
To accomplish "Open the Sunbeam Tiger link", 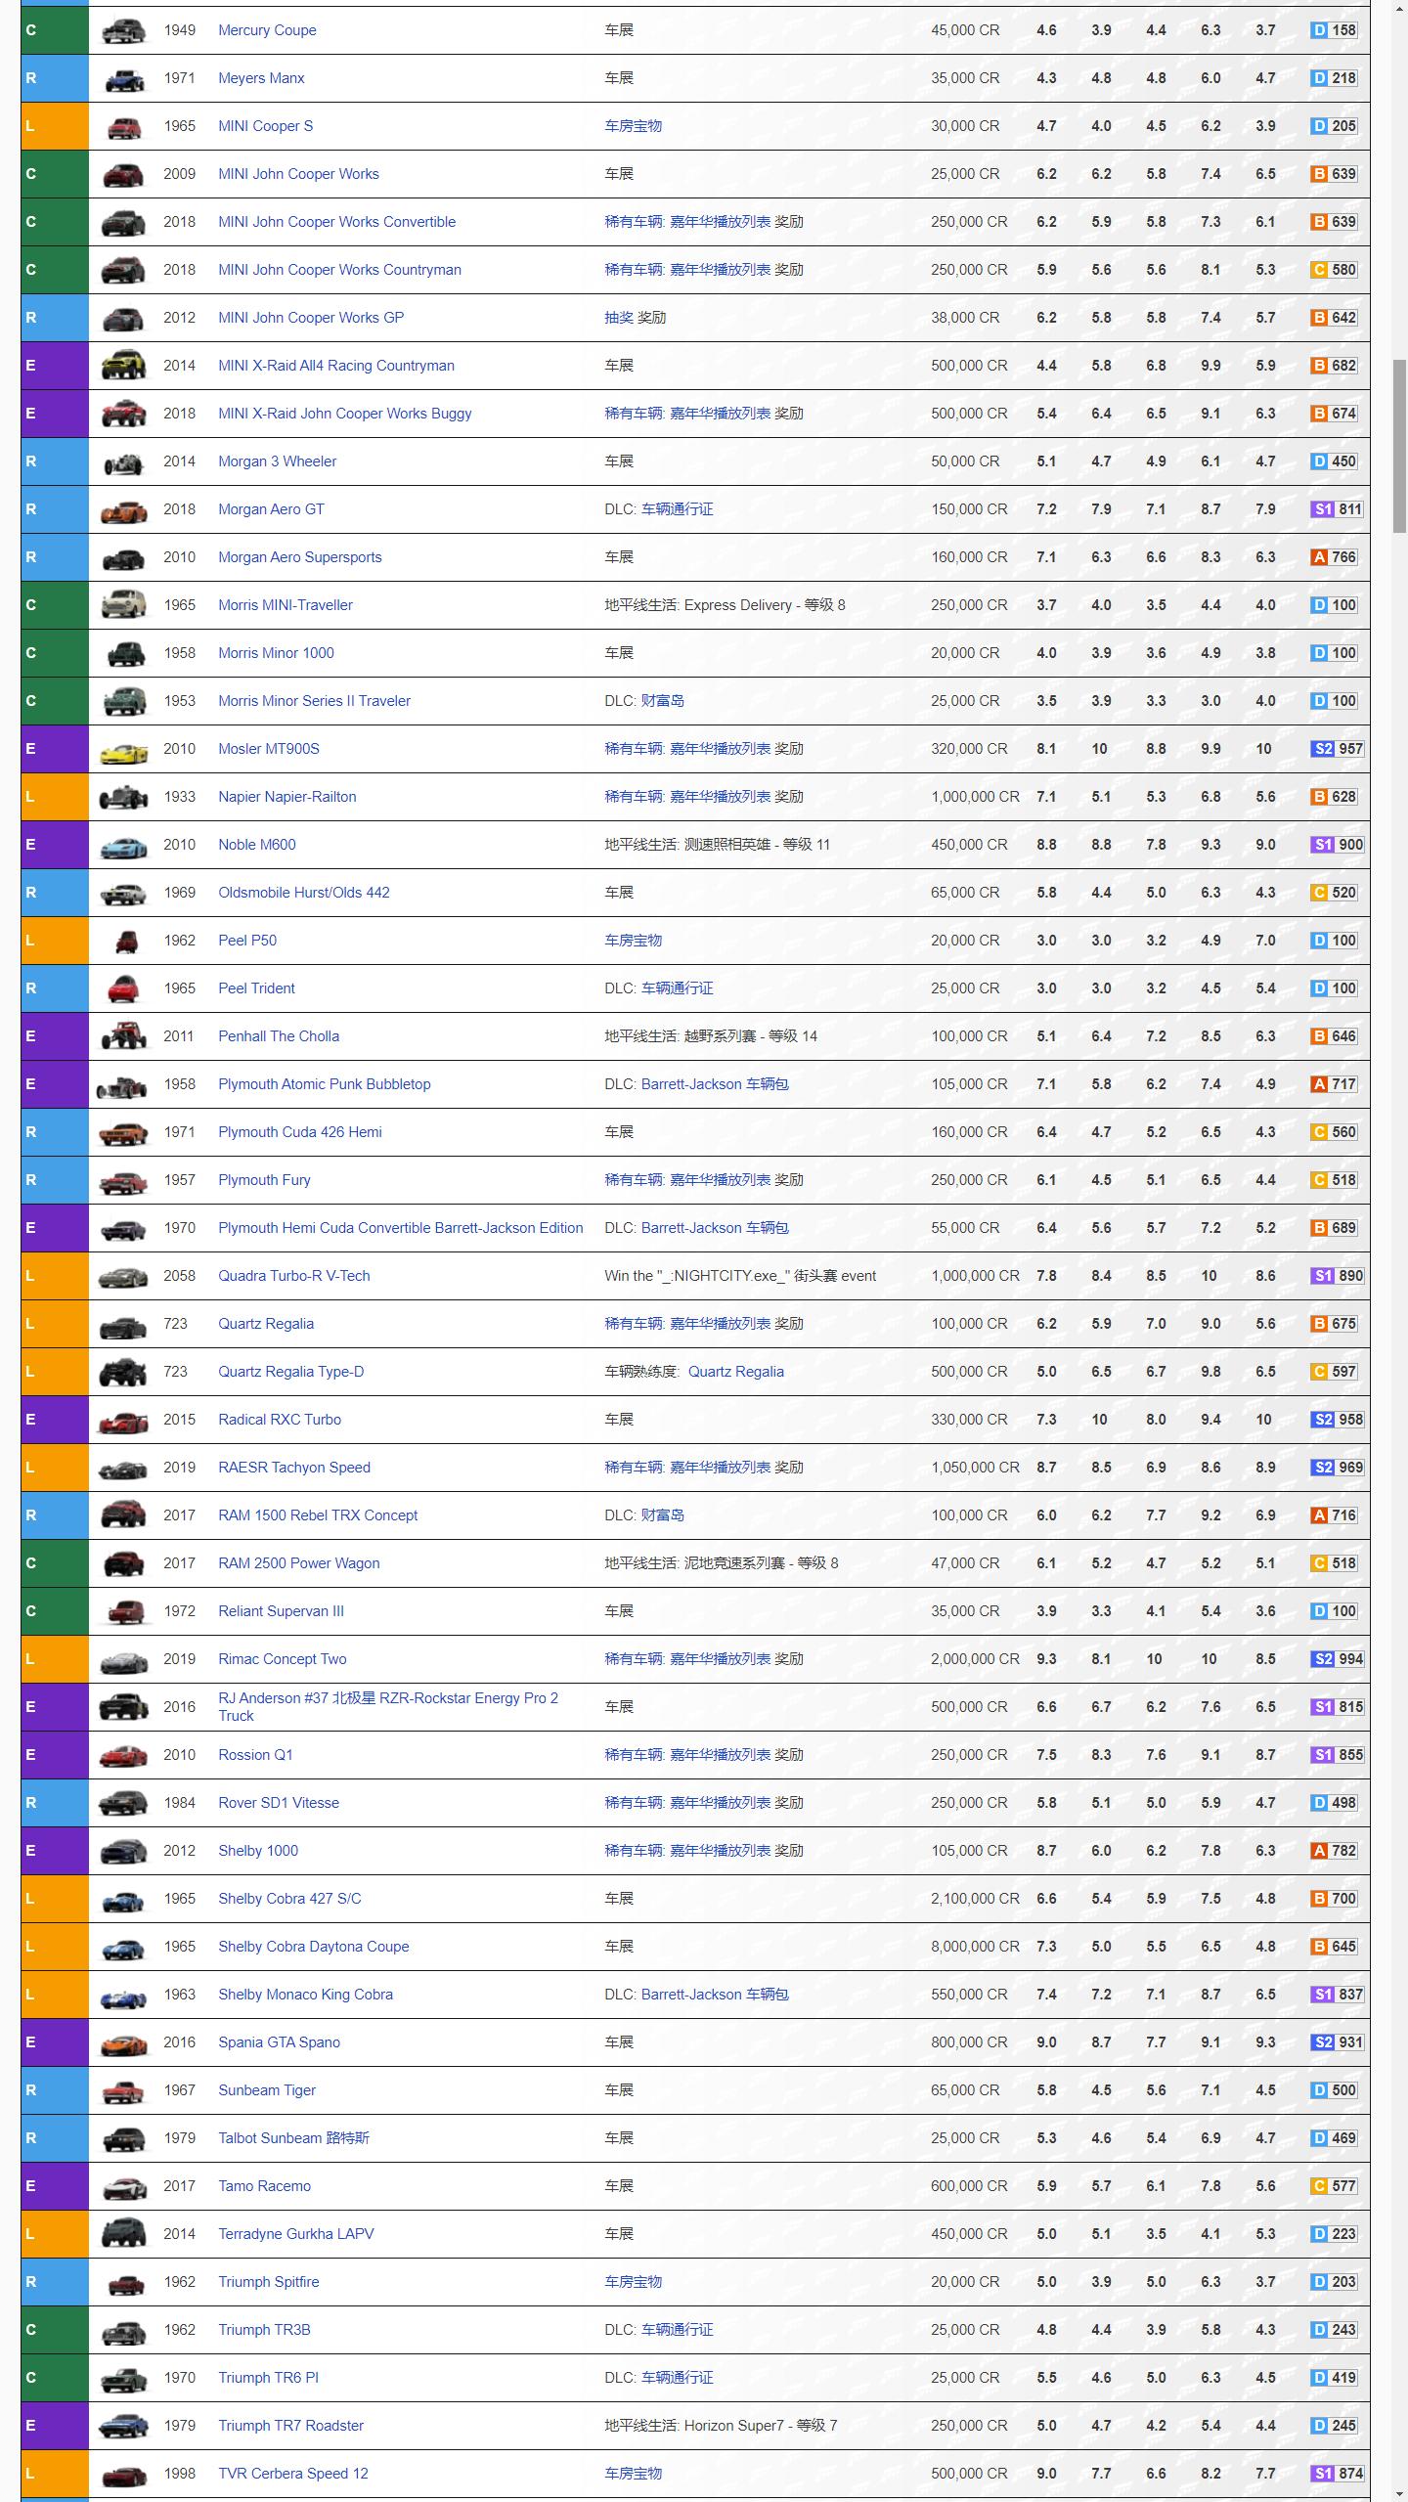I will tap(266, 2090).
